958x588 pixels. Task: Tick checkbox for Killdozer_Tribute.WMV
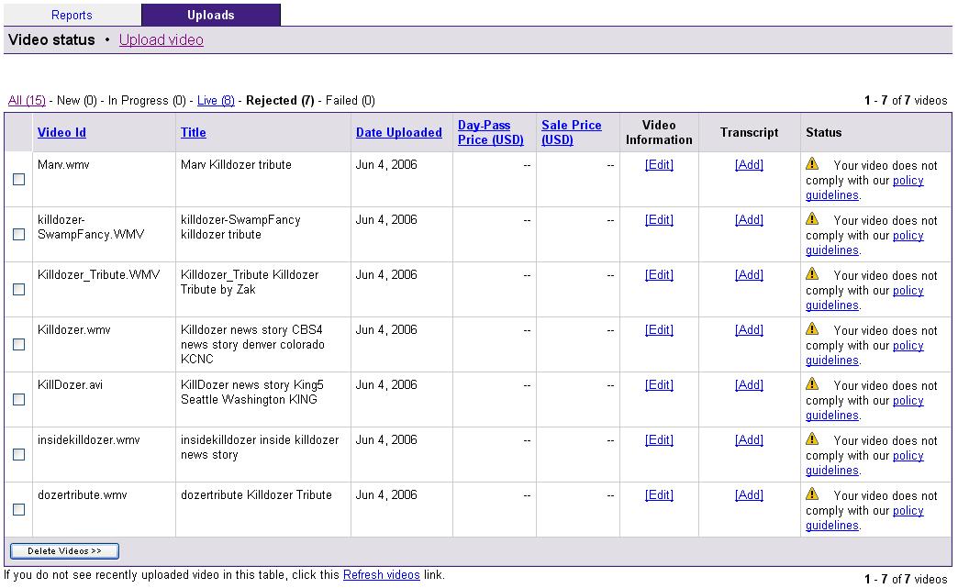pos(18,290)
